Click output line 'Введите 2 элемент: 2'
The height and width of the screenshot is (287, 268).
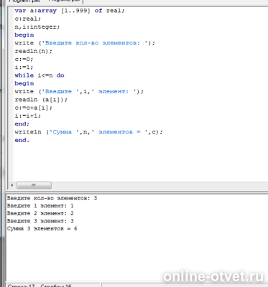click(x=40, y=214)
